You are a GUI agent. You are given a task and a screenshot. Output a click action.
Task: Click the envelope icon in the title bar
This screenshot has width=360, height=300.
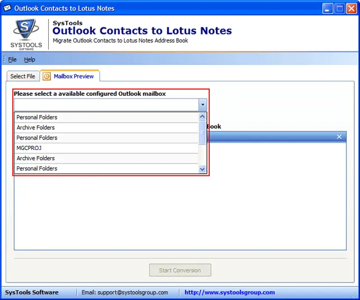7,8
